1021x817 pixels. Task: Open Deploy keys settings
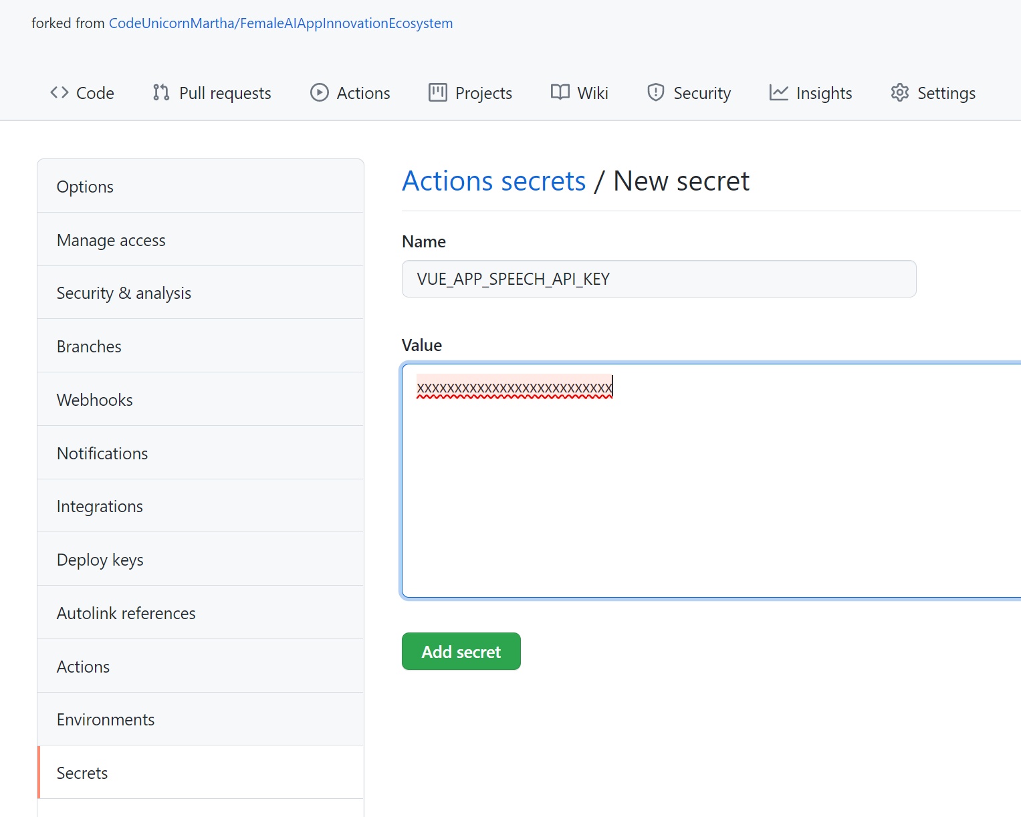click(100, 560)
